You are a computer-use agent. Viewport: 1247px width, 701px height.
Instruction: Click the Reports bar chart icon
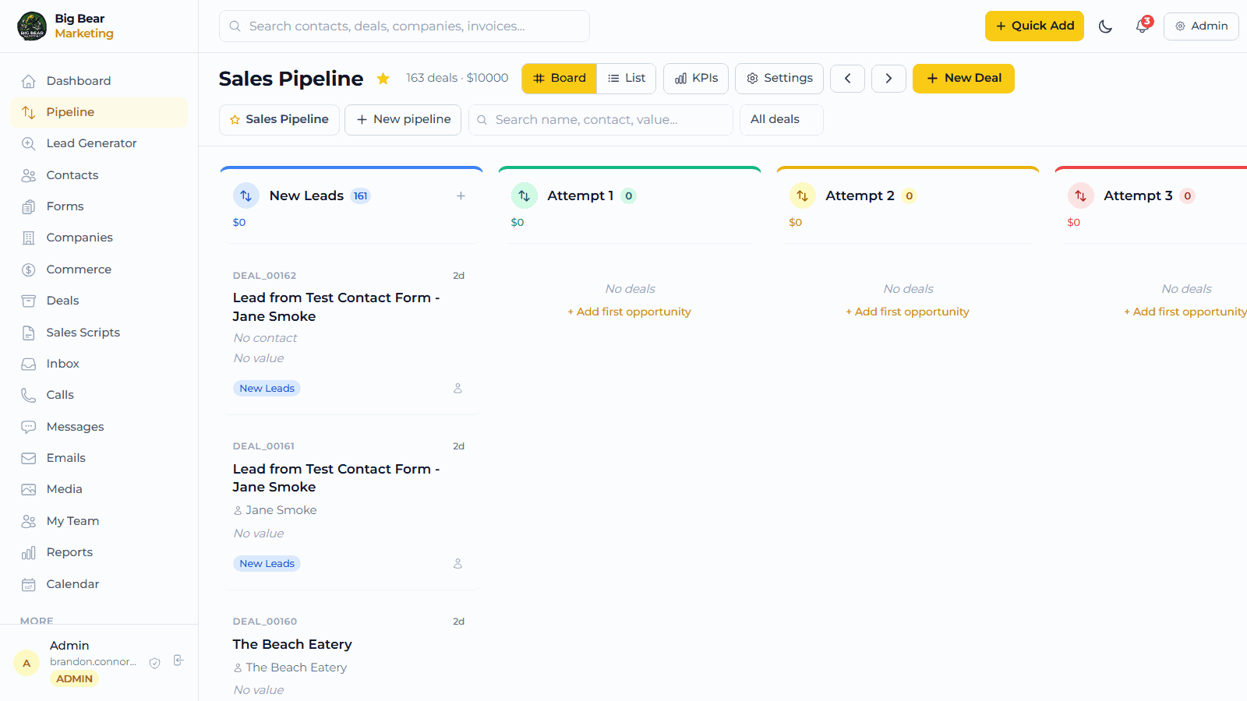[29, 552]
